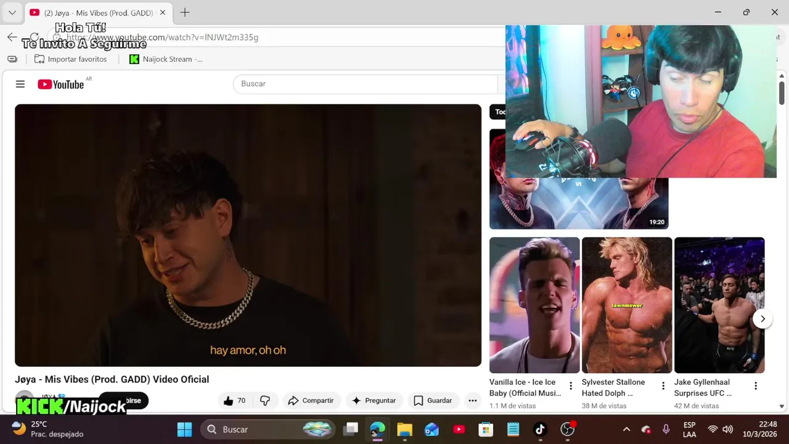Click the 38 M de vistas text

pyautogui.click(x=604, y=406)
